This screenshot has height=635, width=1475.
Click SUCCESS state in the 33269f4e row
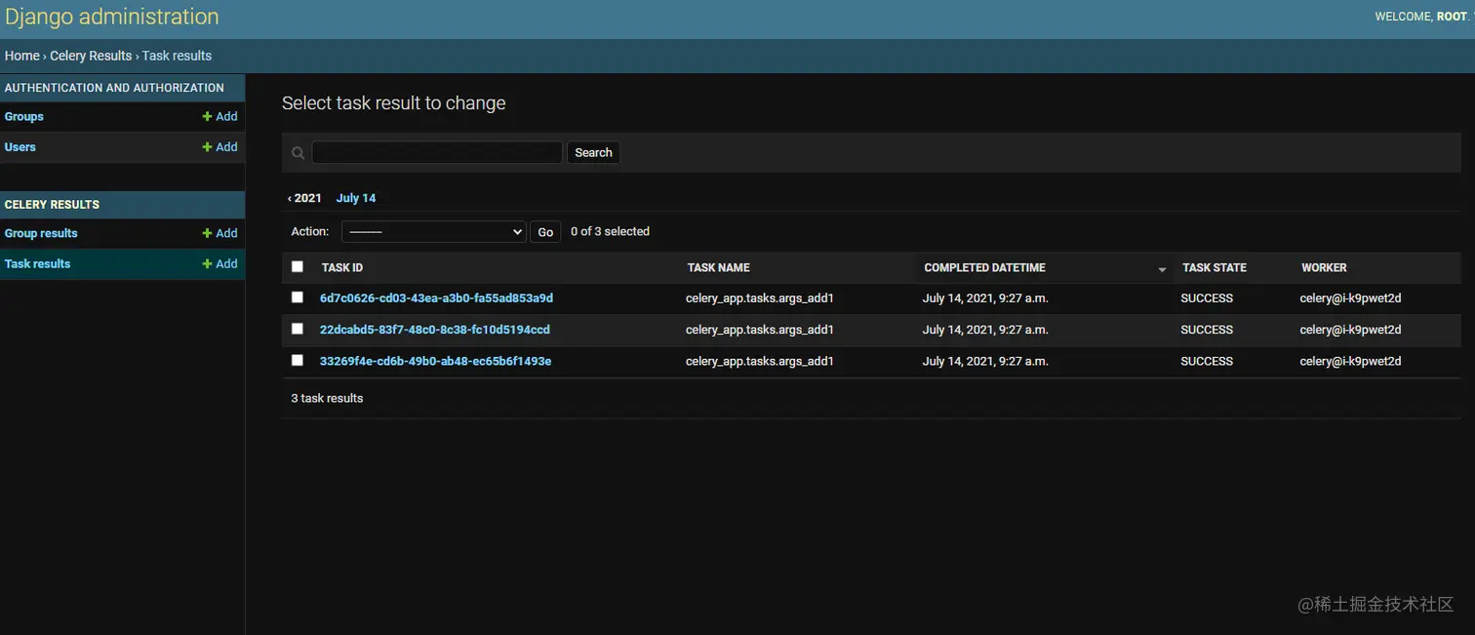pos(1207,361)
